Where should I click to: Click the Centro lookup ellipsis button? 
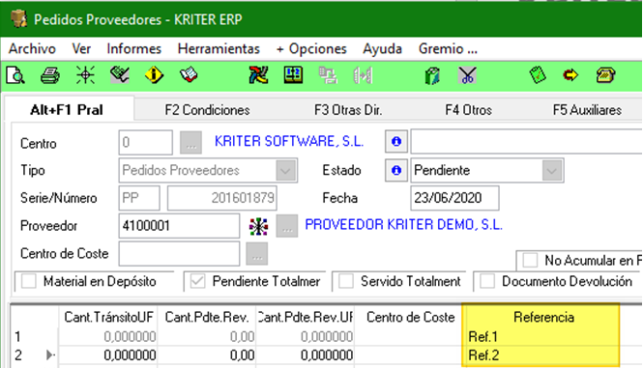click(191, 142)
